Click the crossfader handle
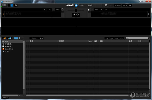 tap(76, 10)
